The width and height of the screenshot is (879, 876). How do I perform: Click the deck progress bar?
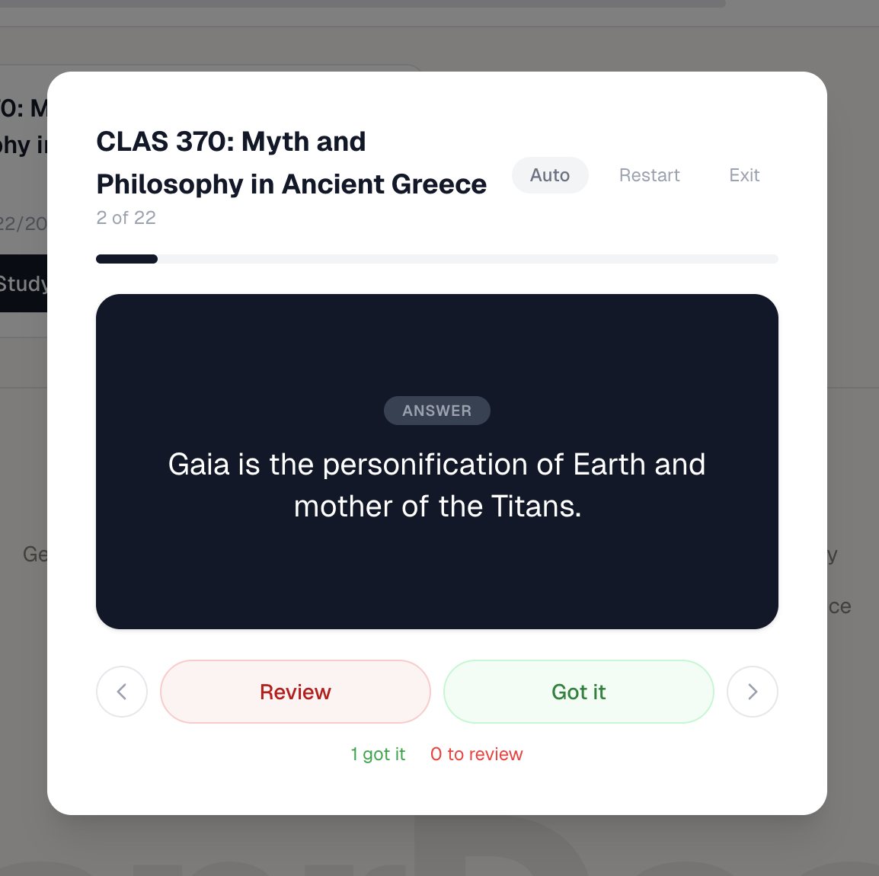(x=437, y=259)
